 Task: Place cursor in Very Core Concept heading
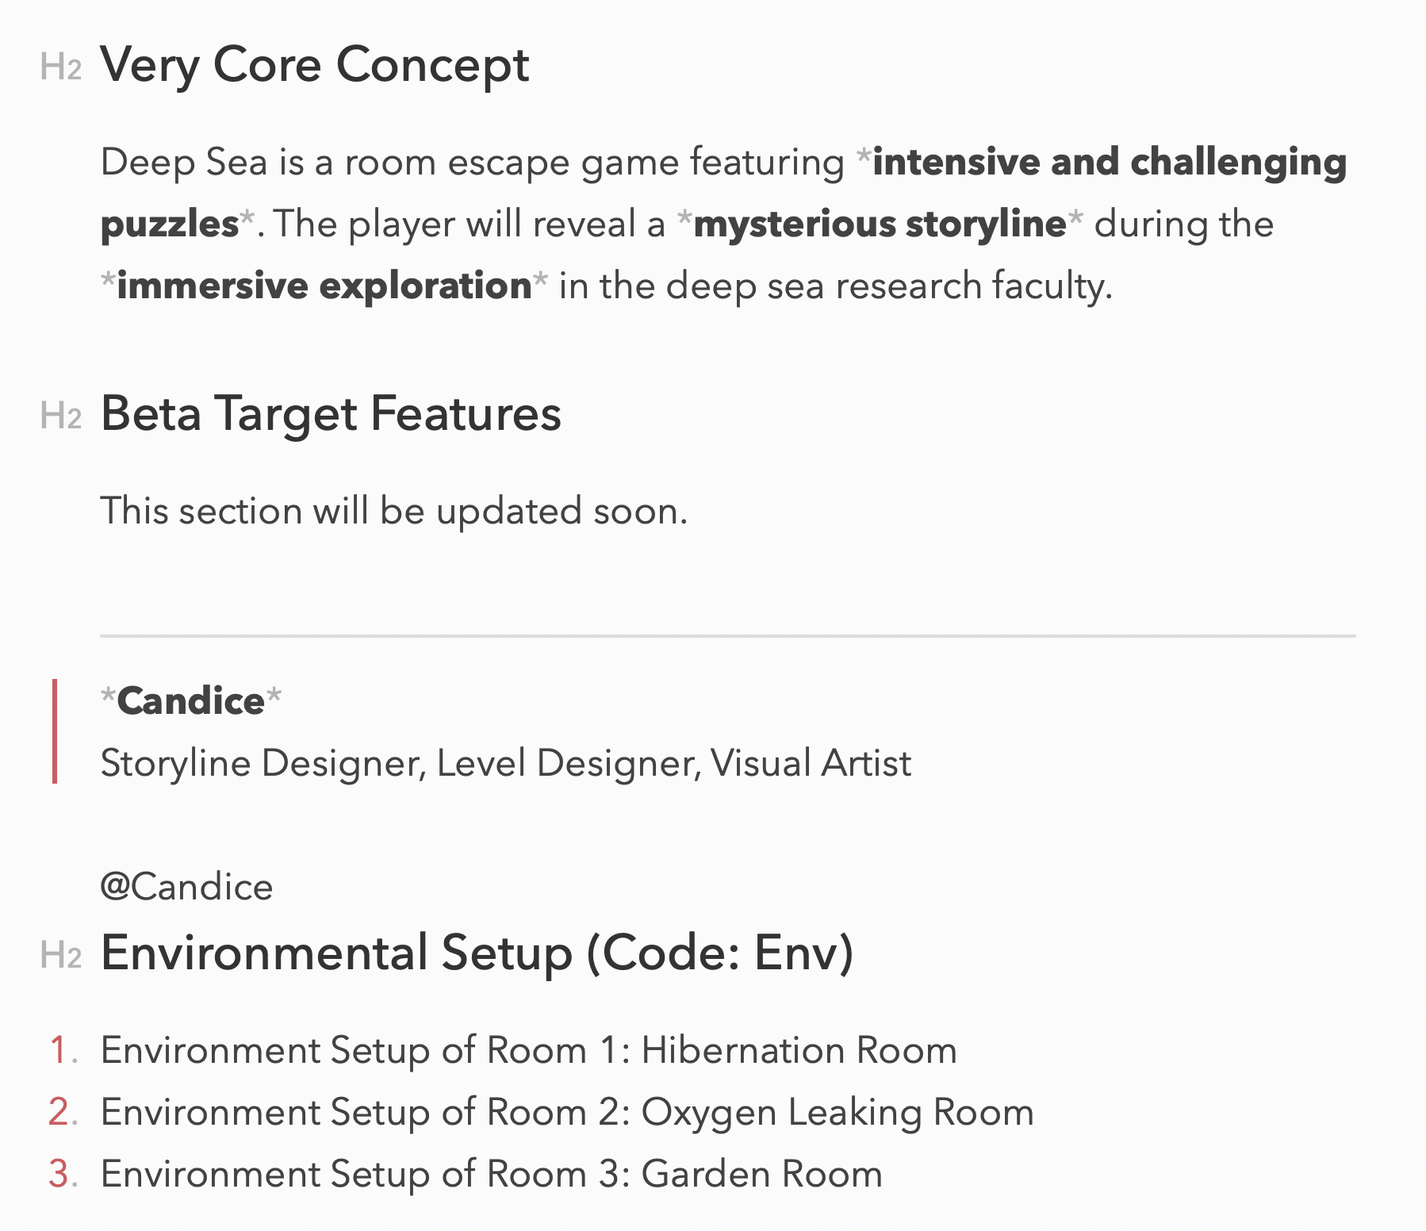click(x=314, y=65)
